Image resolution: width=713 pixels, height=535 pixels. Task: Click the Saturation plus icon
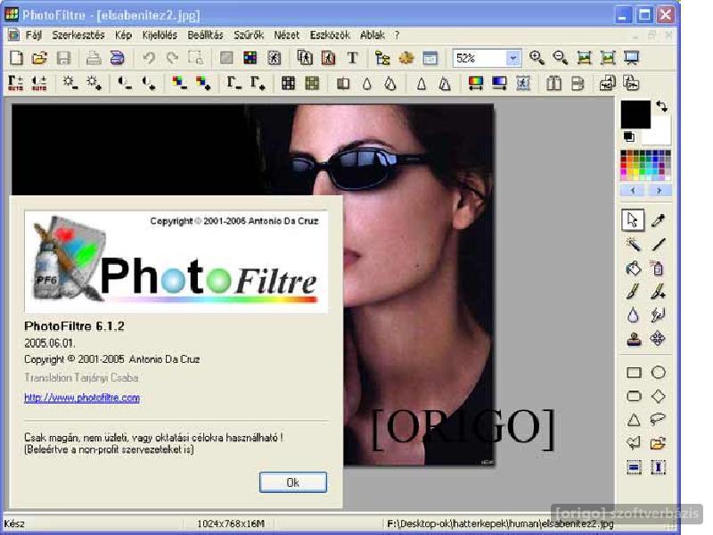tap(203, 83)
